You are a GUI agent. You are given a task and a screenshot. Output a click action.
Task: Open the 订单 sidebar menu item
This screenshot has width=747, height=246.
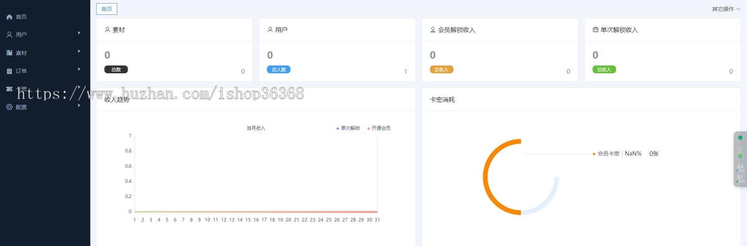coord(45,71)
